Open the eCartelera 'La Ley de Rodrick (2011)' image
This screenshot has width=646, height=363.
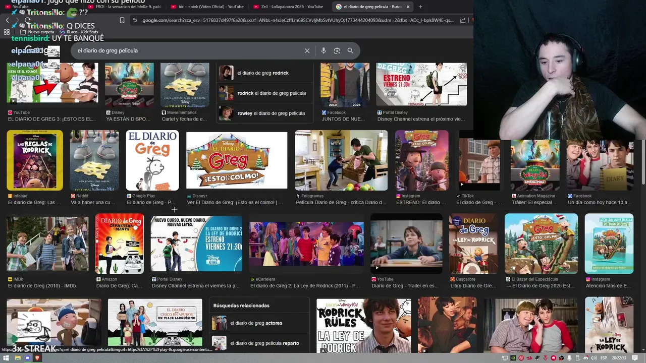[x=306, y=244]
